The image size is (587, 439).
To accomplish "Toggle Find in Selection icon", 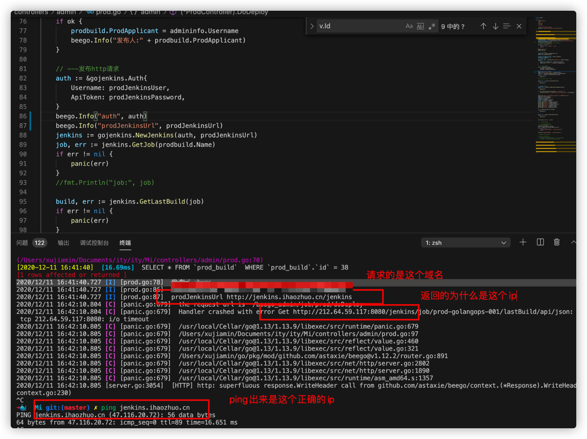I will 507,26.
